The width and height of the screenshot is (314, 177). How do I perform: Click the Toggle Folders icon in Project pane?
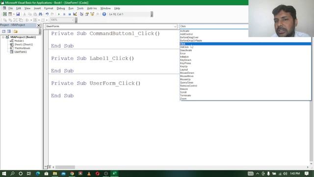[x=16, y=31]
